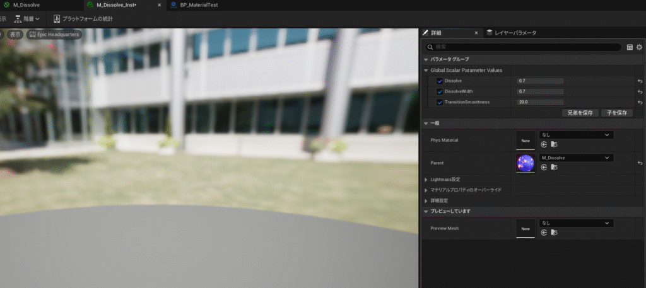Close the 詳細 details panel tab
The image size is (646, 288).
click(x=476, y=33)
